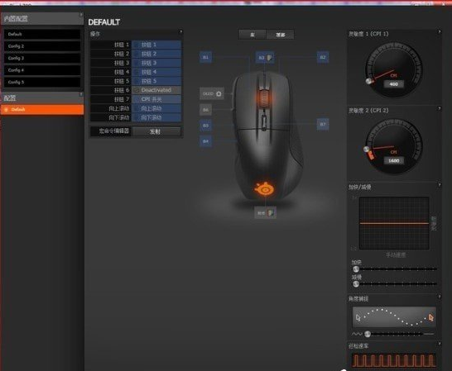
Task: Open help for the 内部配置 panel
Action: (x=81, y=14)
